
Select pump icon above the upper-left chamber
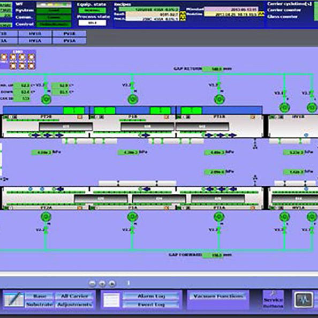(x=46, y=100)
